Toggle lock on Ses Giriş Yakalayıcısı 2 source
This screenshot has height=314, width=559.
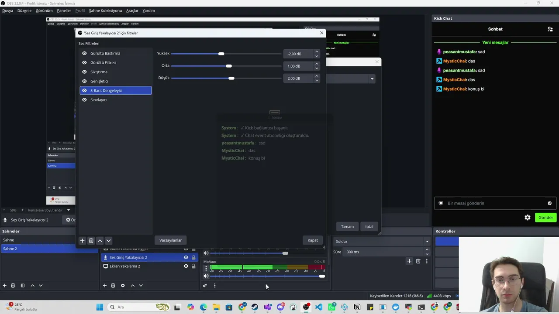193,257
